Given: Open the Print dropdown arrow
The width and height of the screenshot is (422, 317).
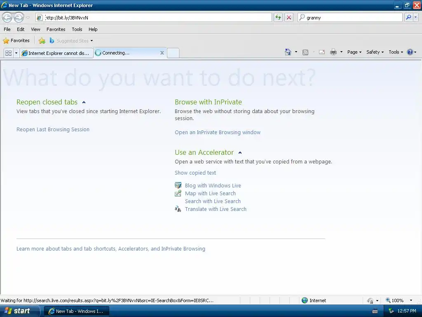Looking at the screenshot, I should 341,52.
